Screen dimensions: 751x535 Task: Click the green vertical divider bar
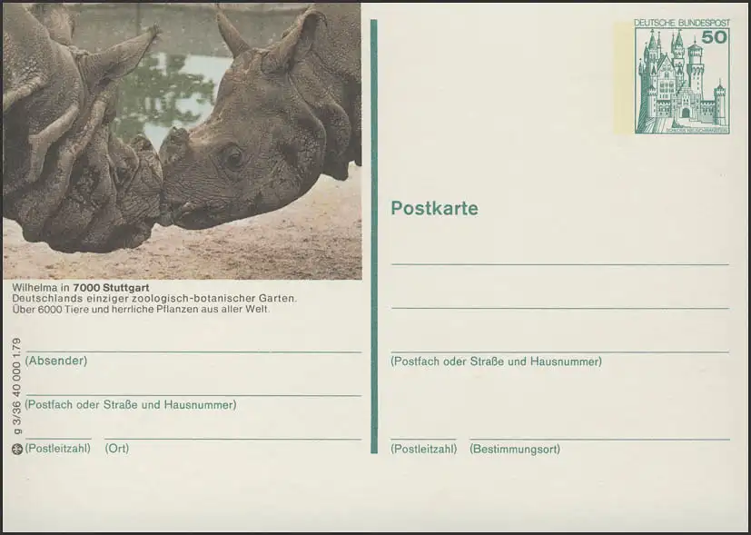click(x=373, y=236)
